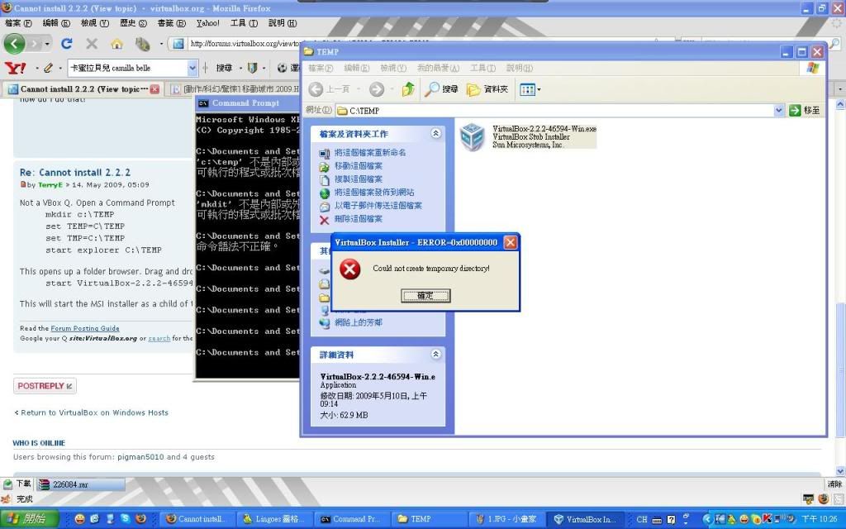Open Firefox Yahoo! menu
Screen dimensions: 846x529
(208, 23)
